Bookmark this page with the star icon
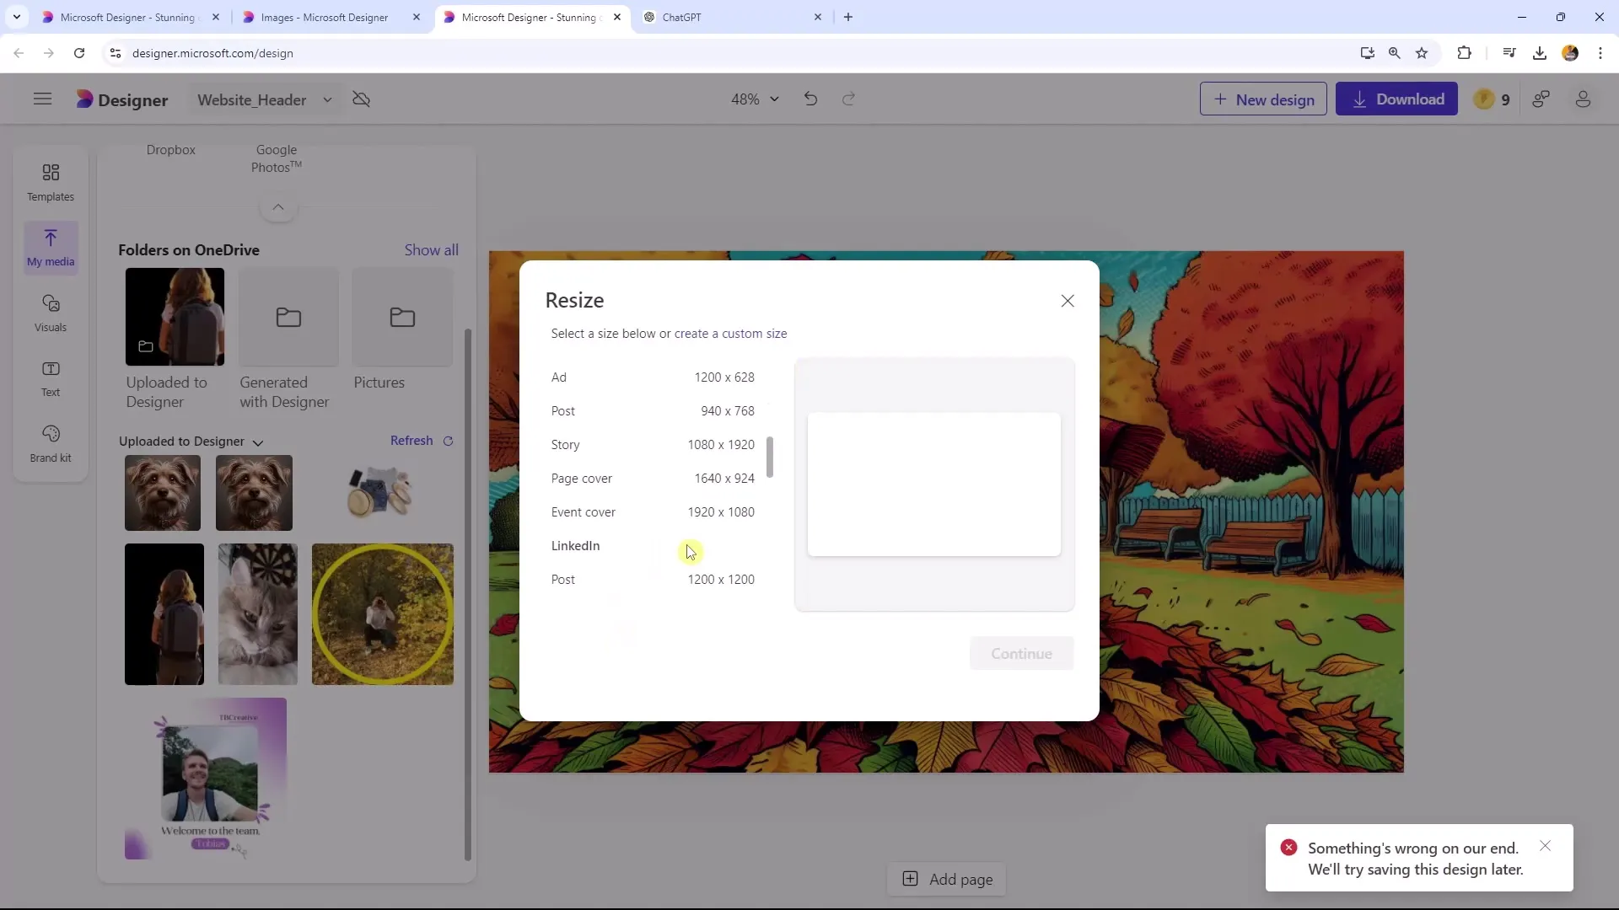The height and width of the screenshot is (910, 1619). pos(1422,53)
